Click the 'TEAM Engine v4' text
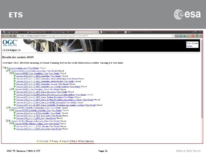Image resolution: width=206 pixels, height=154 pixels. pos(11,50)
